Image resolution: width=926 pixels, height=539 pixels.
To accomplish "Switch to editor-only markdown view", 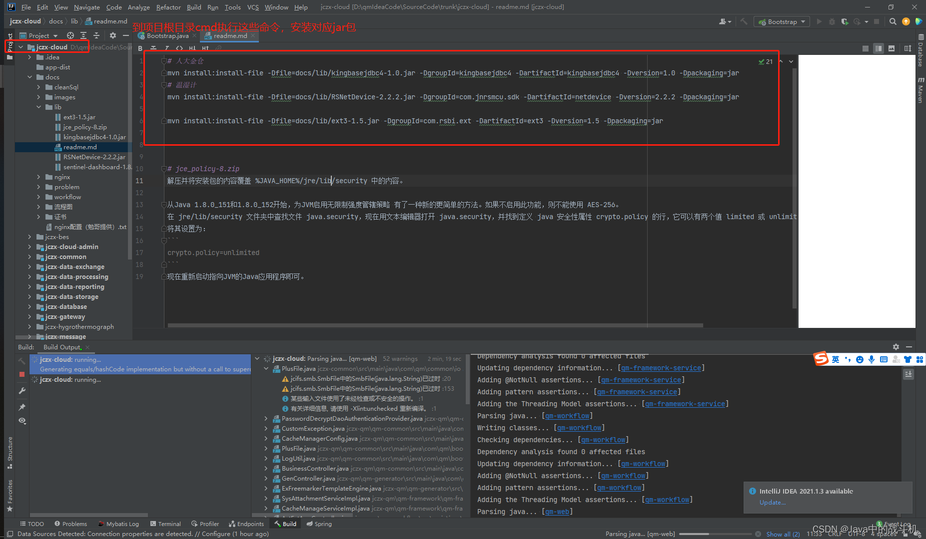I will click(866, 48).
